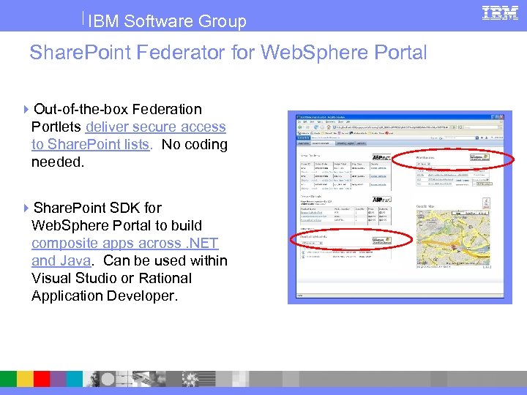The width and height of the screenshot is (527, 395).
Task: Click the 'IBM Software Group' header text
Action: (167, 20)
